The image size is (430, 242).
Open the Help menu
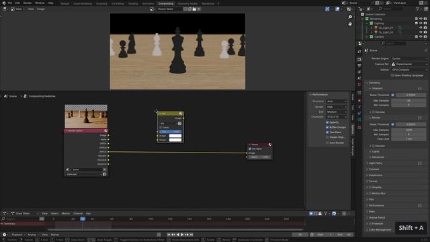tap(50, 3)
